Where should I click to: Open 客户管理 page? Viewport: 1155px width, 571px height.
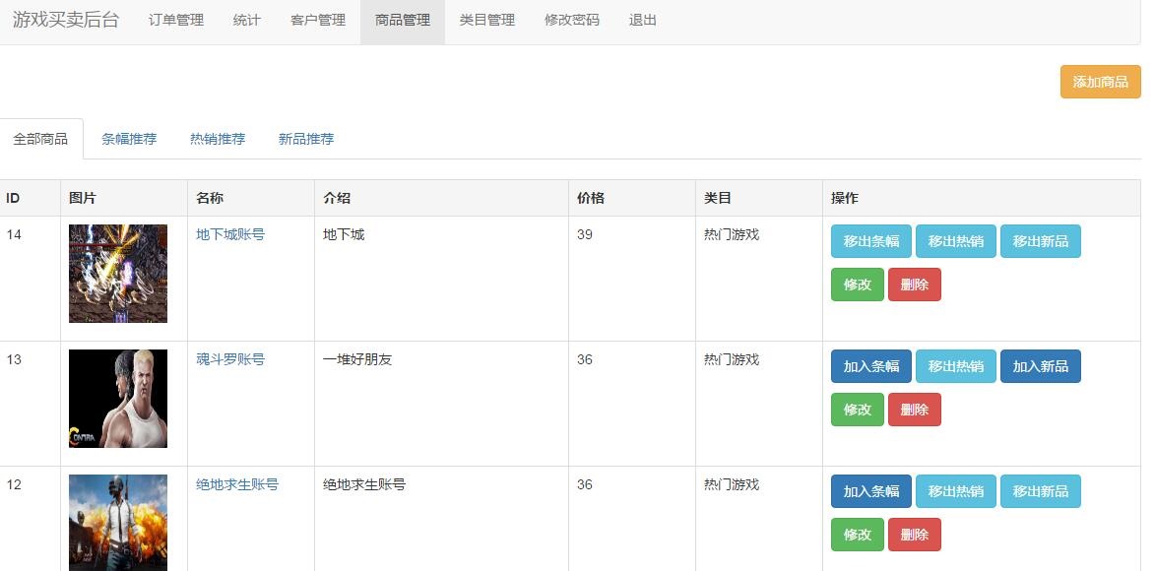[x=318, y=20]
